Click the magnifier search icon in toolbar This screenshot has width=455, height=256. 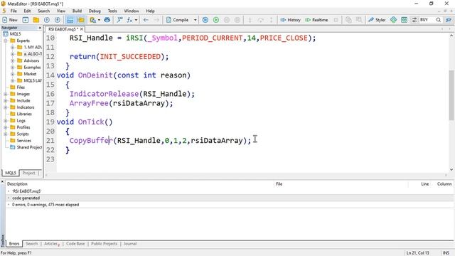(x=438, y=20)
